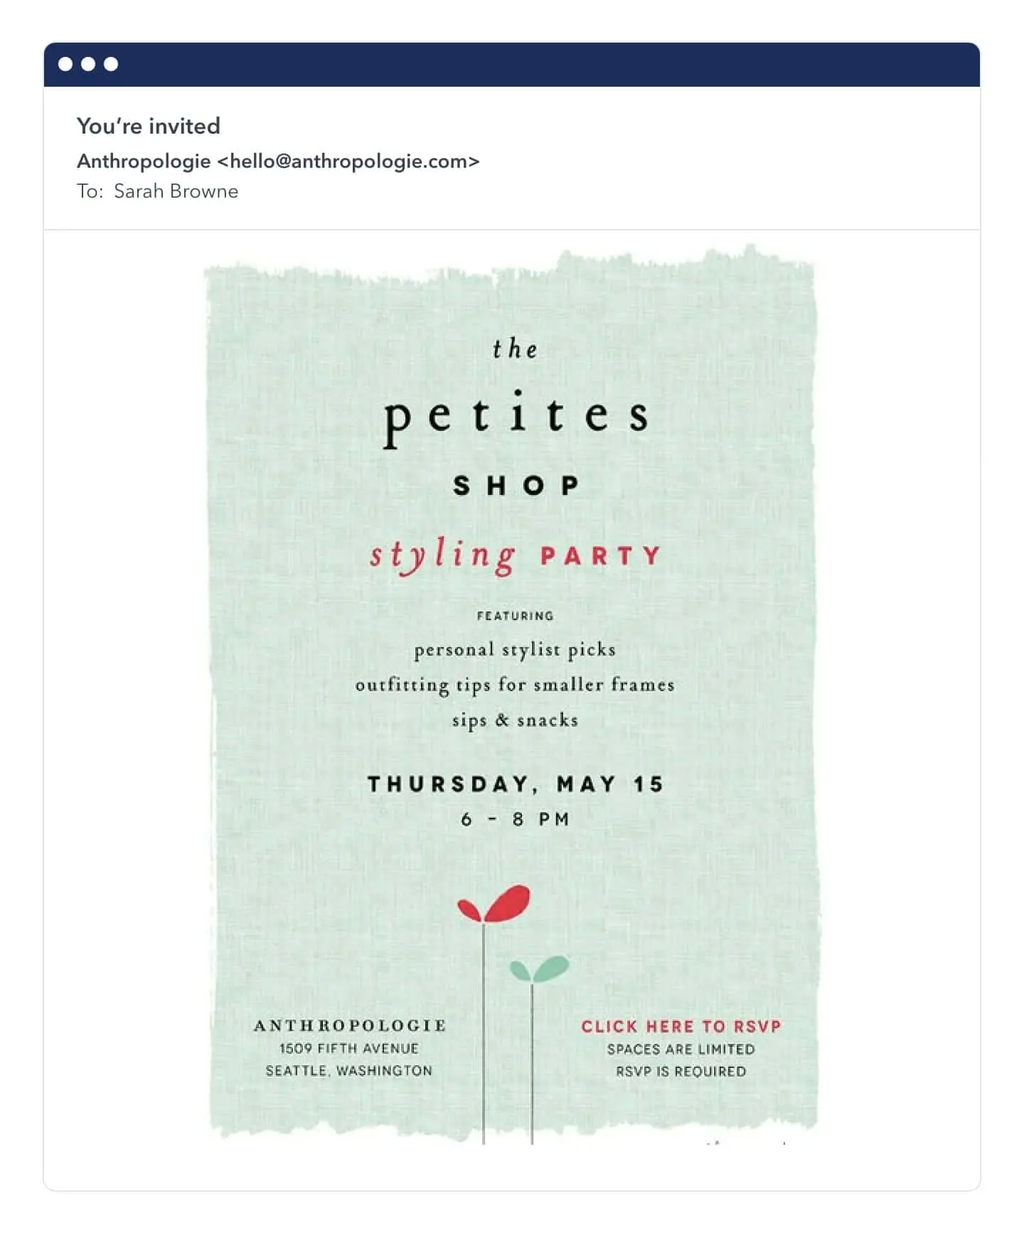Select the hello@anthropologie.com sender address
Image resolution: width=1024 pixels, height=1233 pixels.
348,161
